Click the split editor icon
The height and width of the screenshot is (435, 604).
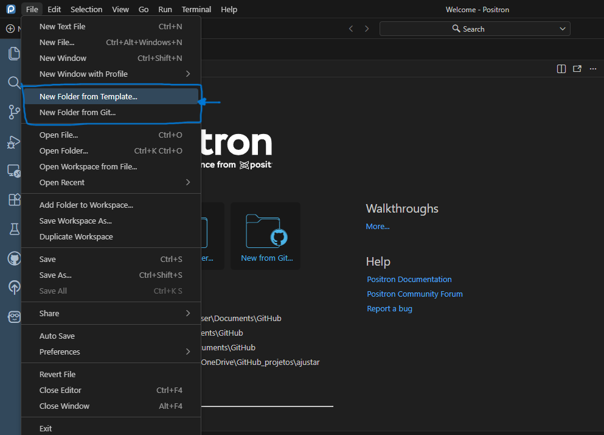tap(561, 69)
